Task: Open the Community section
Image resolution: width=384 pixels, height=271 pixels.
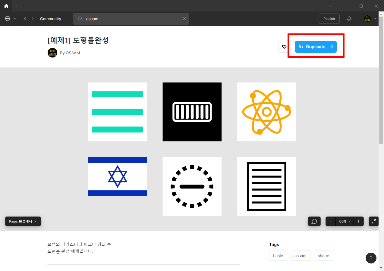Action: coord(51,19)
